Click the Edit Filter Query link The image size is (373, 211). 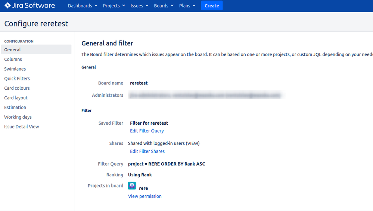[147, 131]
